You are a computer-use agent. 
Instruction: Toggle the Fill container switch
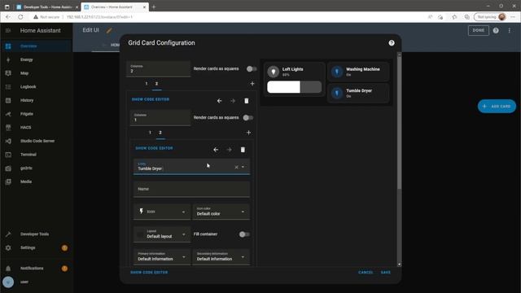coord(244,234)
